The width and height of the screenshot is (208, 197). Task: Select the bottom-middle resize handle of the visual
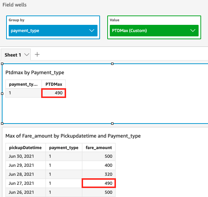[112, 124]
